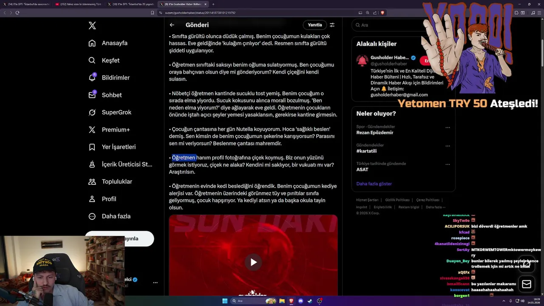This screenshot has height=306, width=544.
Task: Open Reklam bilgisi footer link
Action: (409, 207)
